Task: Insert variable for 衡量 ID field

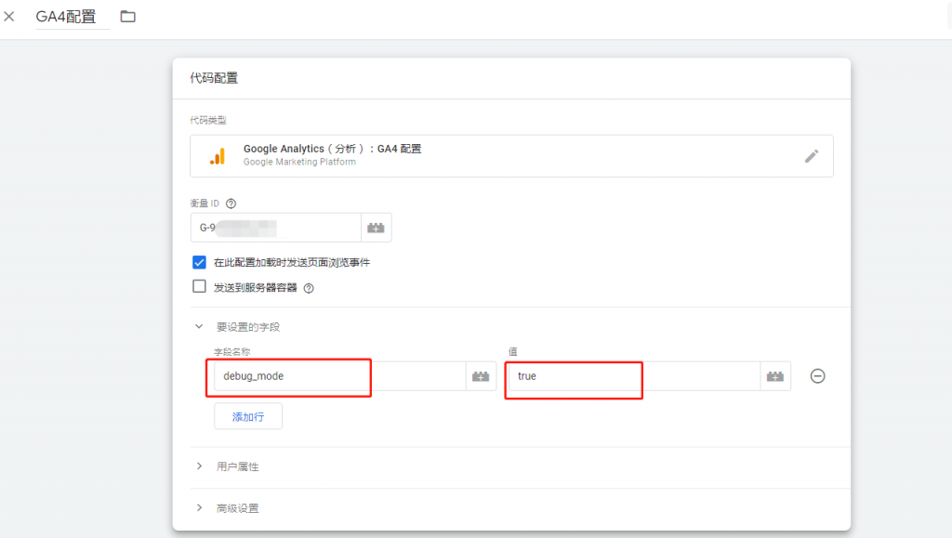Action: 376,228
